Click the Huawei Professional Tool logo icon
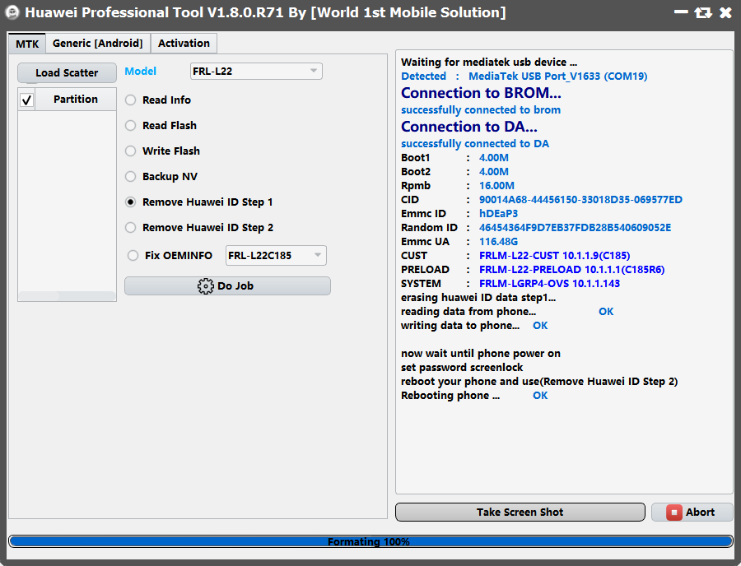The height and width of the screenshot is (566, 741). [12, 12]
